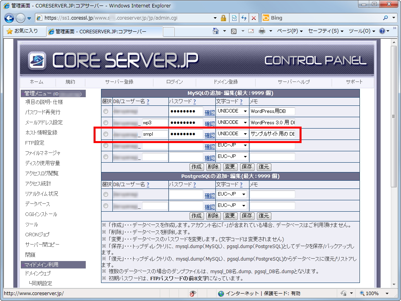The width and height of the screenshot is (401, 301).
Task: Click MySQL 保存 button
Action: (x=247, y=167)
